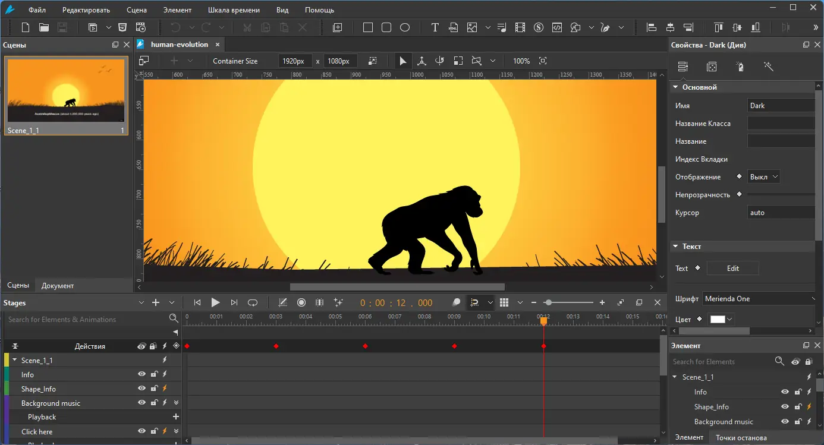The width and height of the screenshot is (824, 445).
Task: Toggle auto-keyframe record button in timeline
Action: (301, 302)
